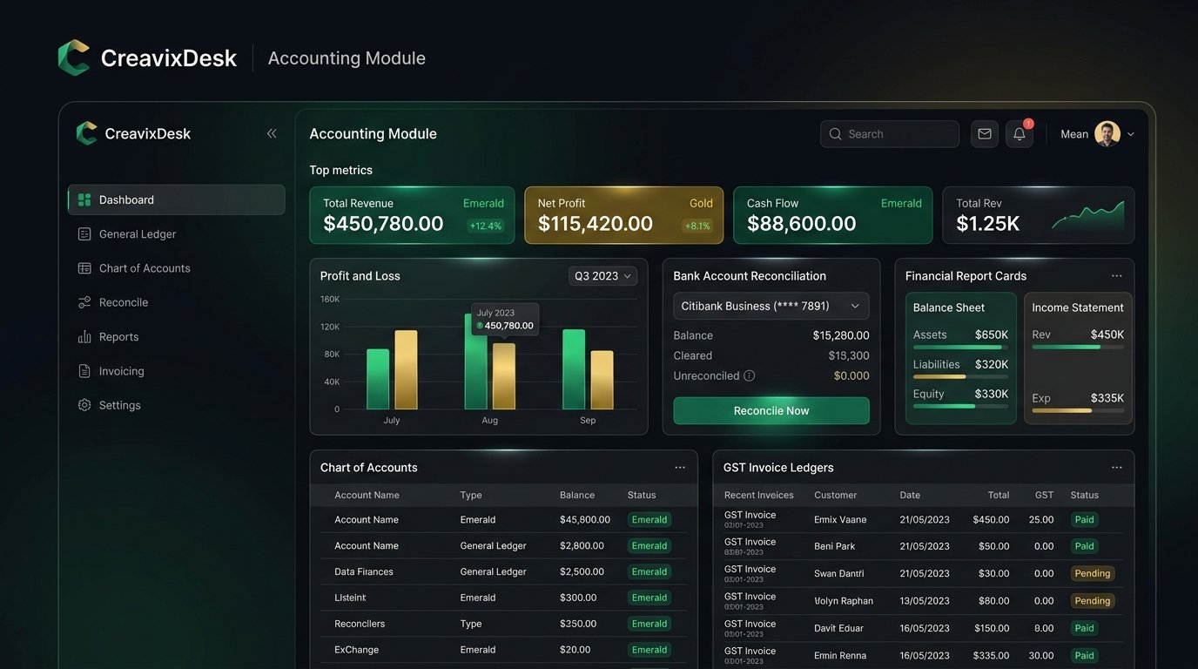
Task: Click the Total Revenue metric card
Action: click(412, 215)
